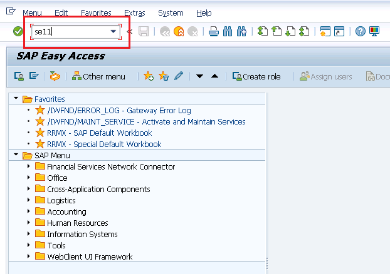Viewport: 390px width, 274px height.
Task: Click the Add to Favorites star icon
Action: [x=149, y=76]
